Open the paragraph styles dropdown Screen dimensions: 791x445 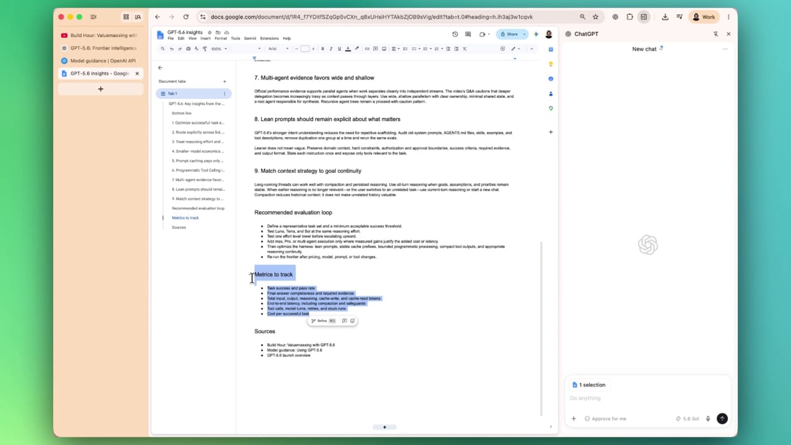247,49
